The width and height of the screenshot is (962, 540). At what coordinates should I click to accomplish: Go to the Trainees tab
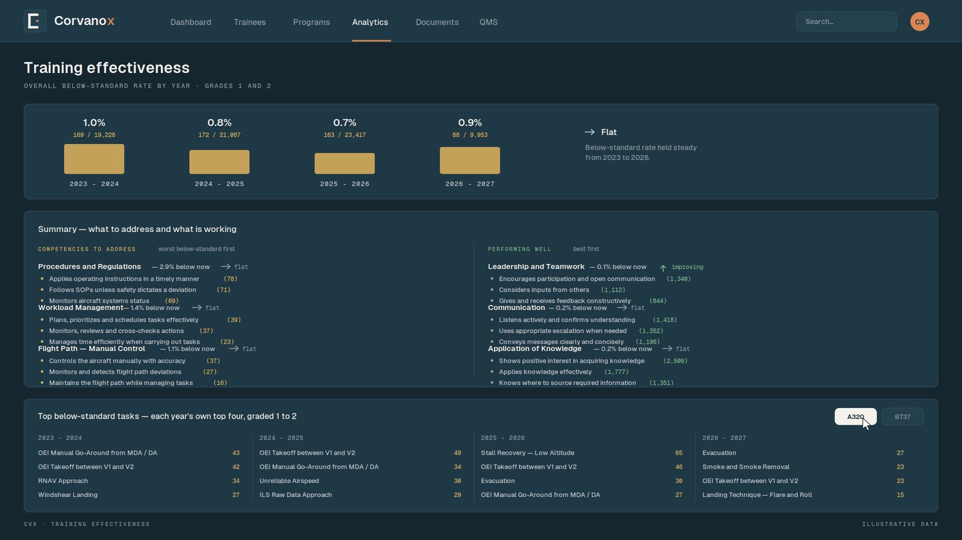(x=249, y=22)
